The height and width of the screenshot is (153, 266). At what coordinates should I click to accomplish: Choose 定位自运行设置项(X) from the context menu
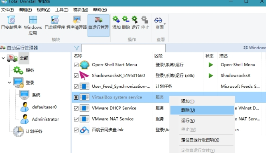click(202, 140)
